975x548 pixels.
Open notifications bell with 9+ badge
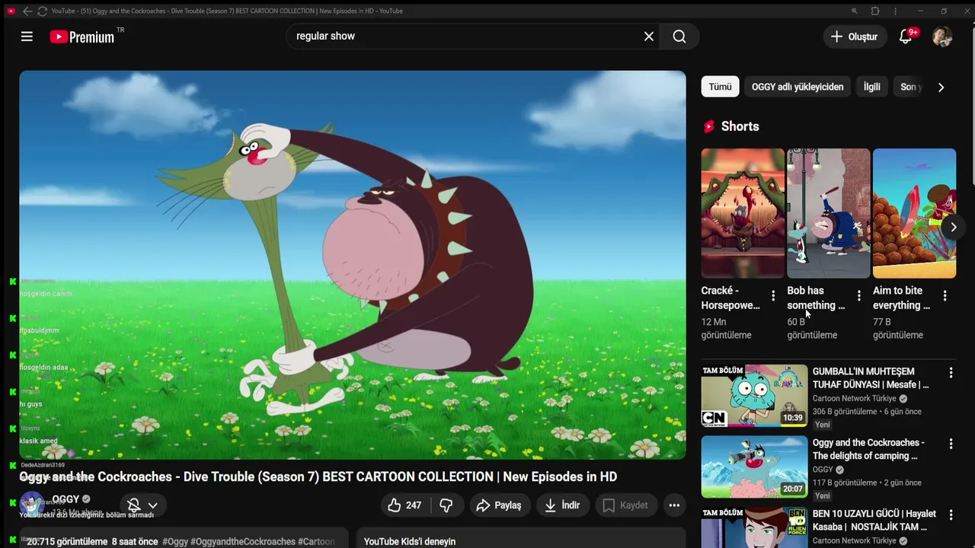906,37
